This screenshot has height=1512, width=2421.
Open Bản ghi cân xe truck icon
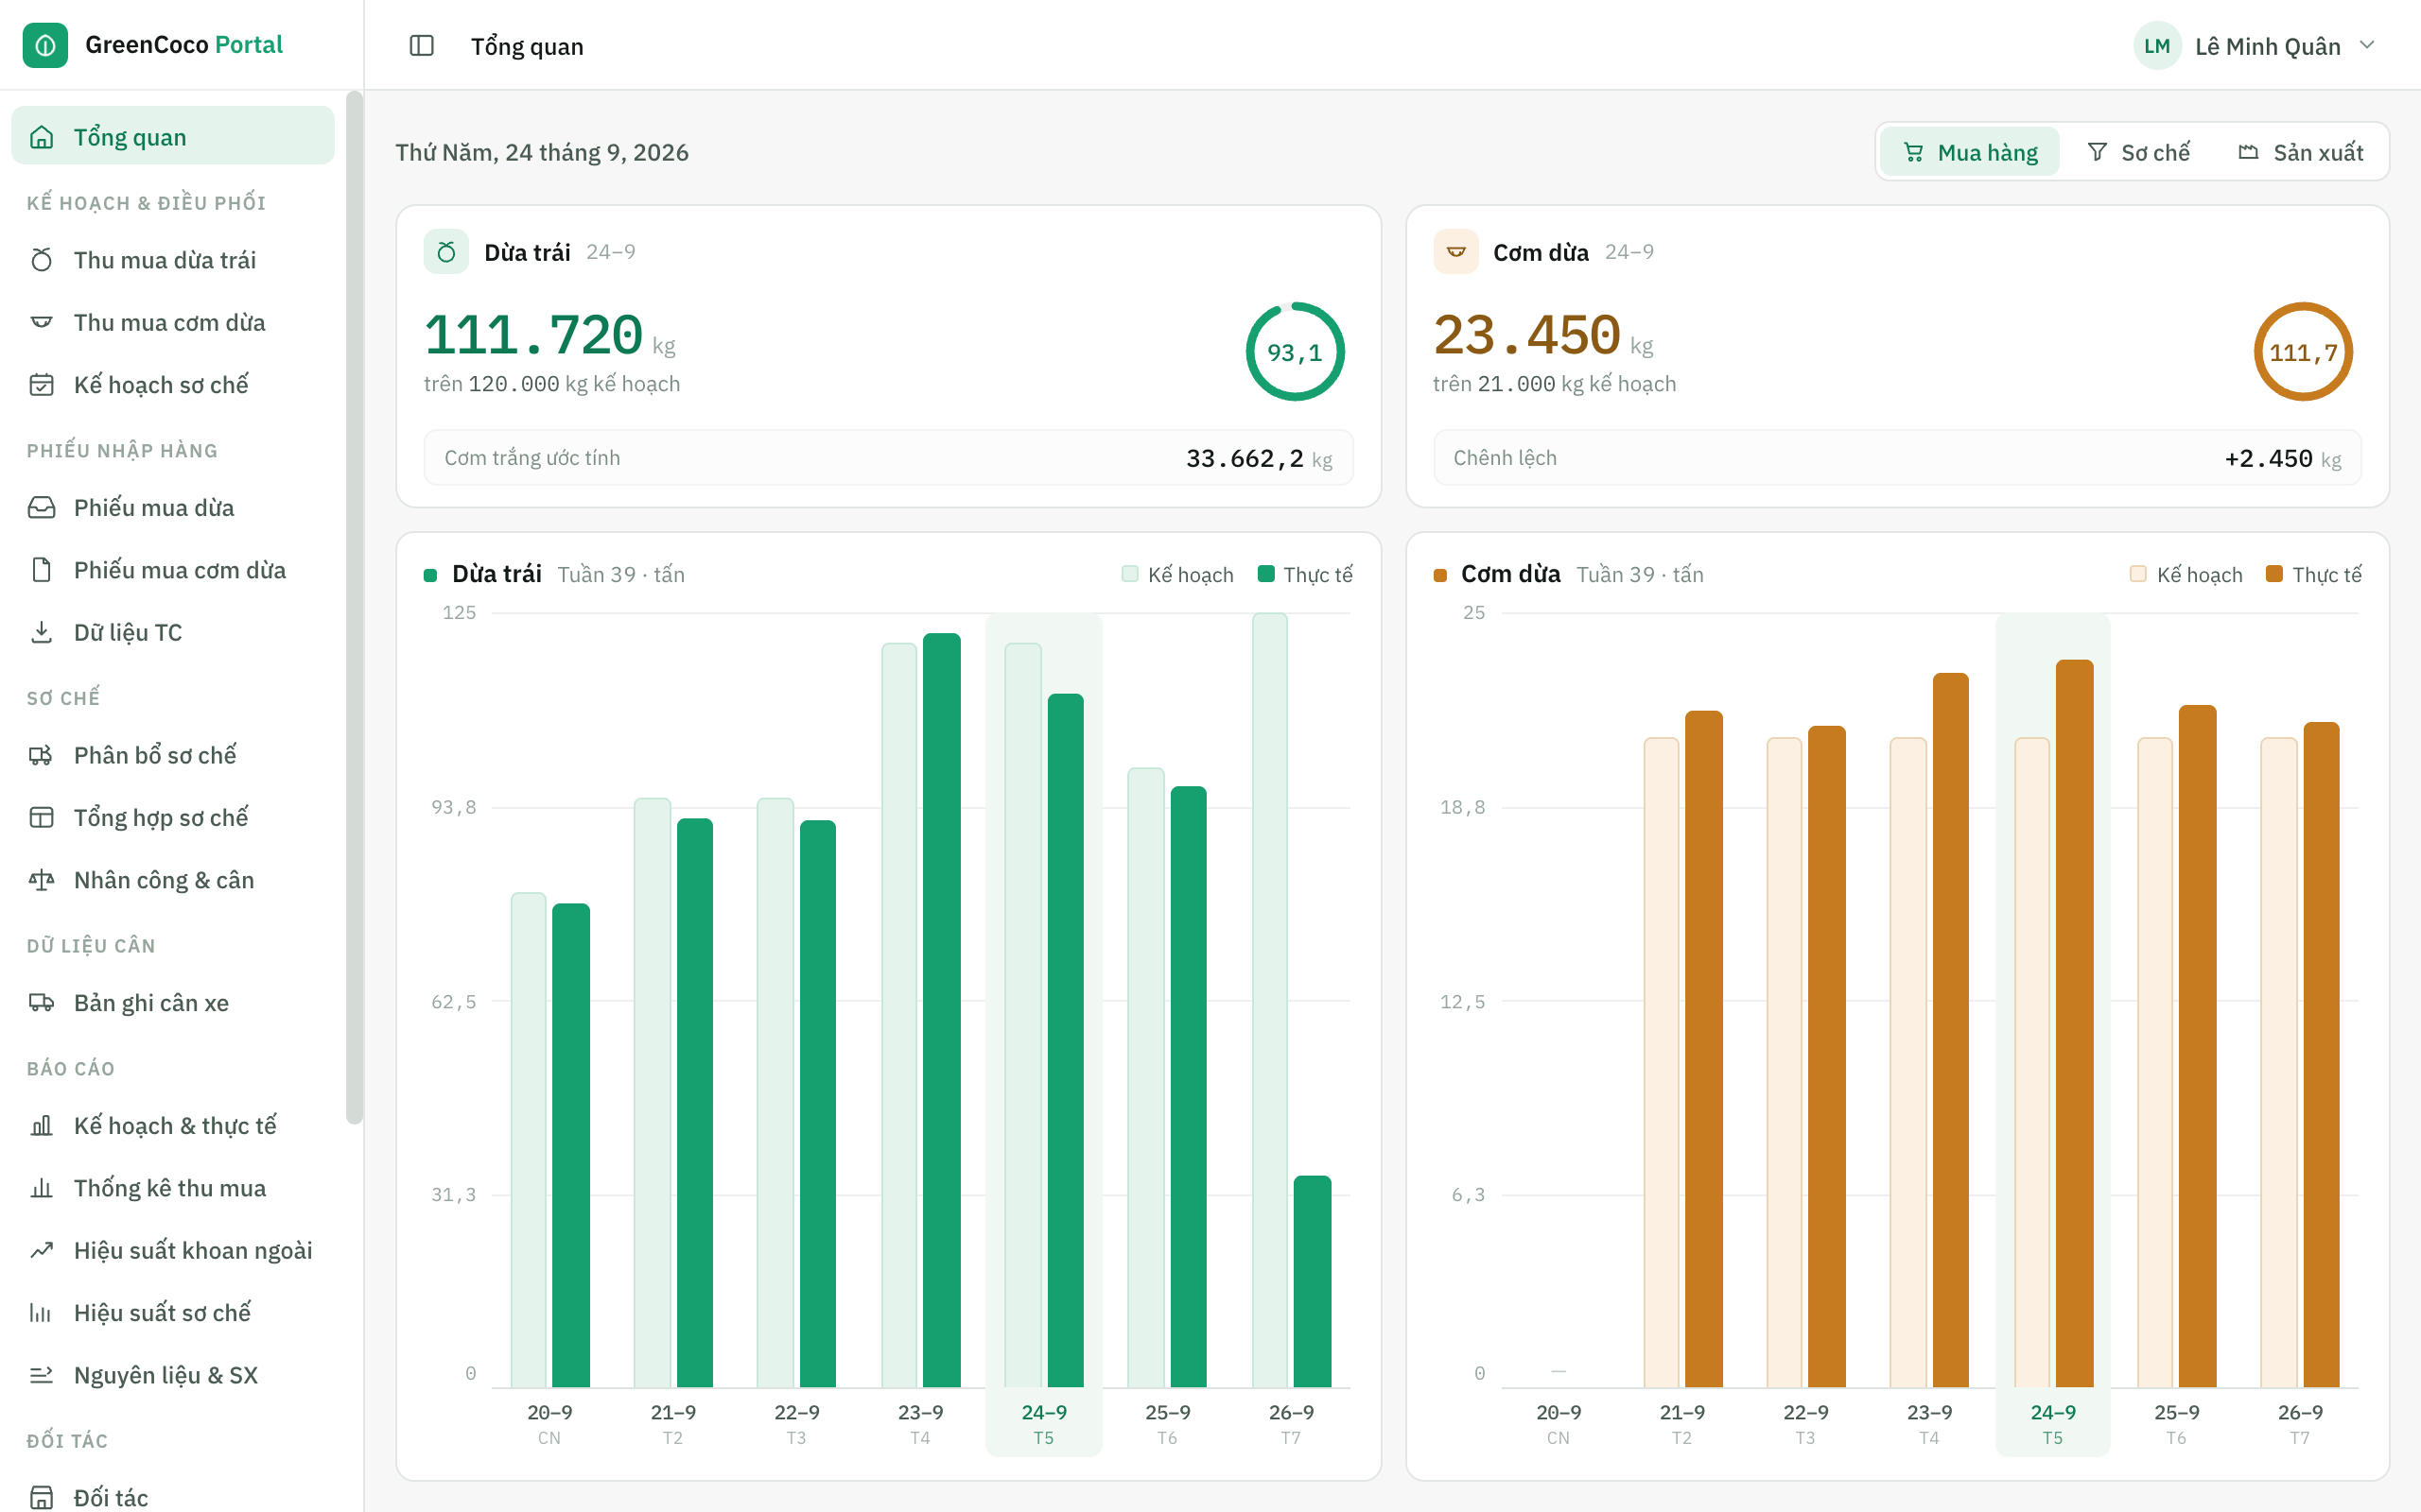tap(41, 1002)
